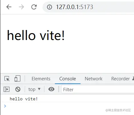Viewport: 134px width, 115px height.
Task: Click the hello vite! page heading
Action: point(36,35)
